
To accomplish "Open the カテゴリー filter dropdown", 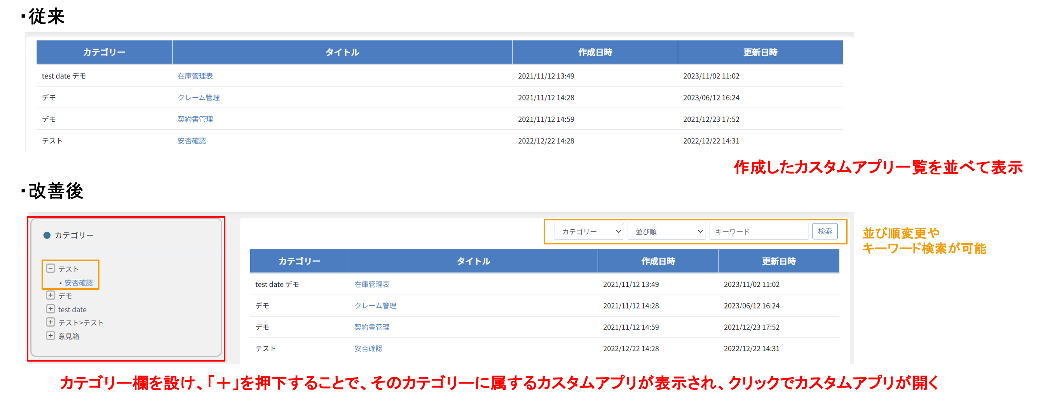I will tap(588, 232).
